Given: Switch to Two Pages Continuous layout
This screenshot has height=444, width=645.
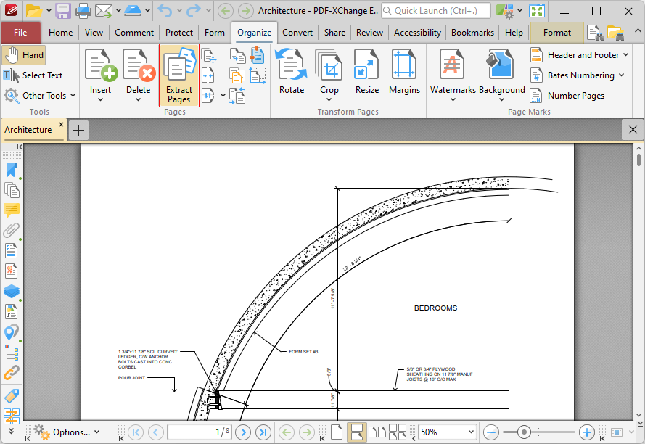Looking at the screenshot, I should coord(398,432).
